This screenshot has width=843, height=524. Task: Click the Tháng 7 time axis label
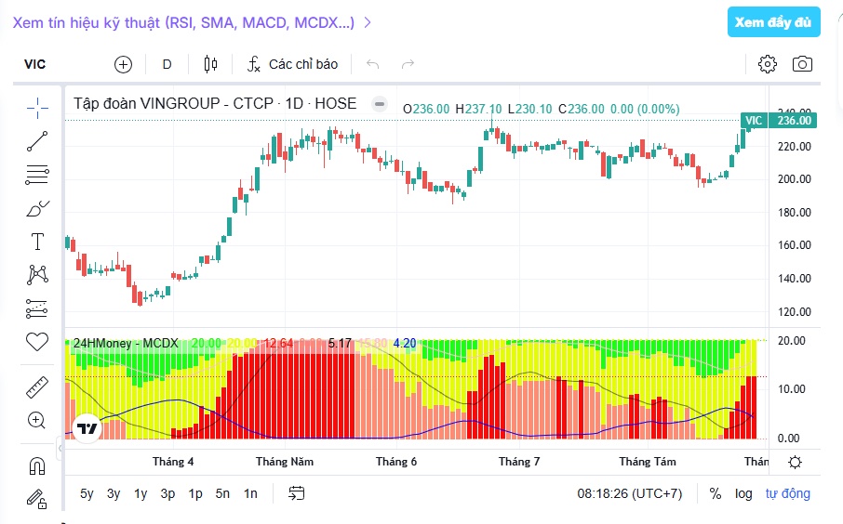click(519, 462)
